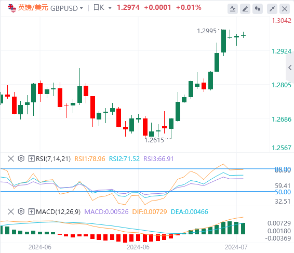Open MACD indicator settings
This screenshot has height=253, width=294.
pyautogui.click(x=21, y=212)
